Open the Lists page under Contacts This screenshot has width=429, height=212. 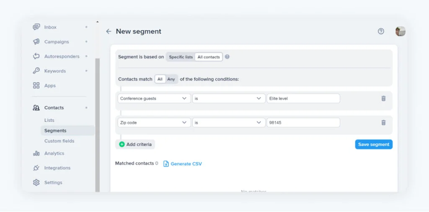point(49,120)
